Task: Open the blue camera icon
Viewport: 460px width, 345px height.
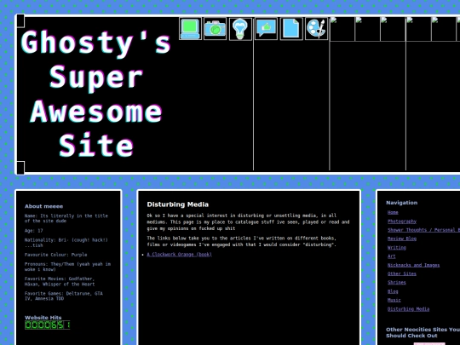Action: [215, 28]
